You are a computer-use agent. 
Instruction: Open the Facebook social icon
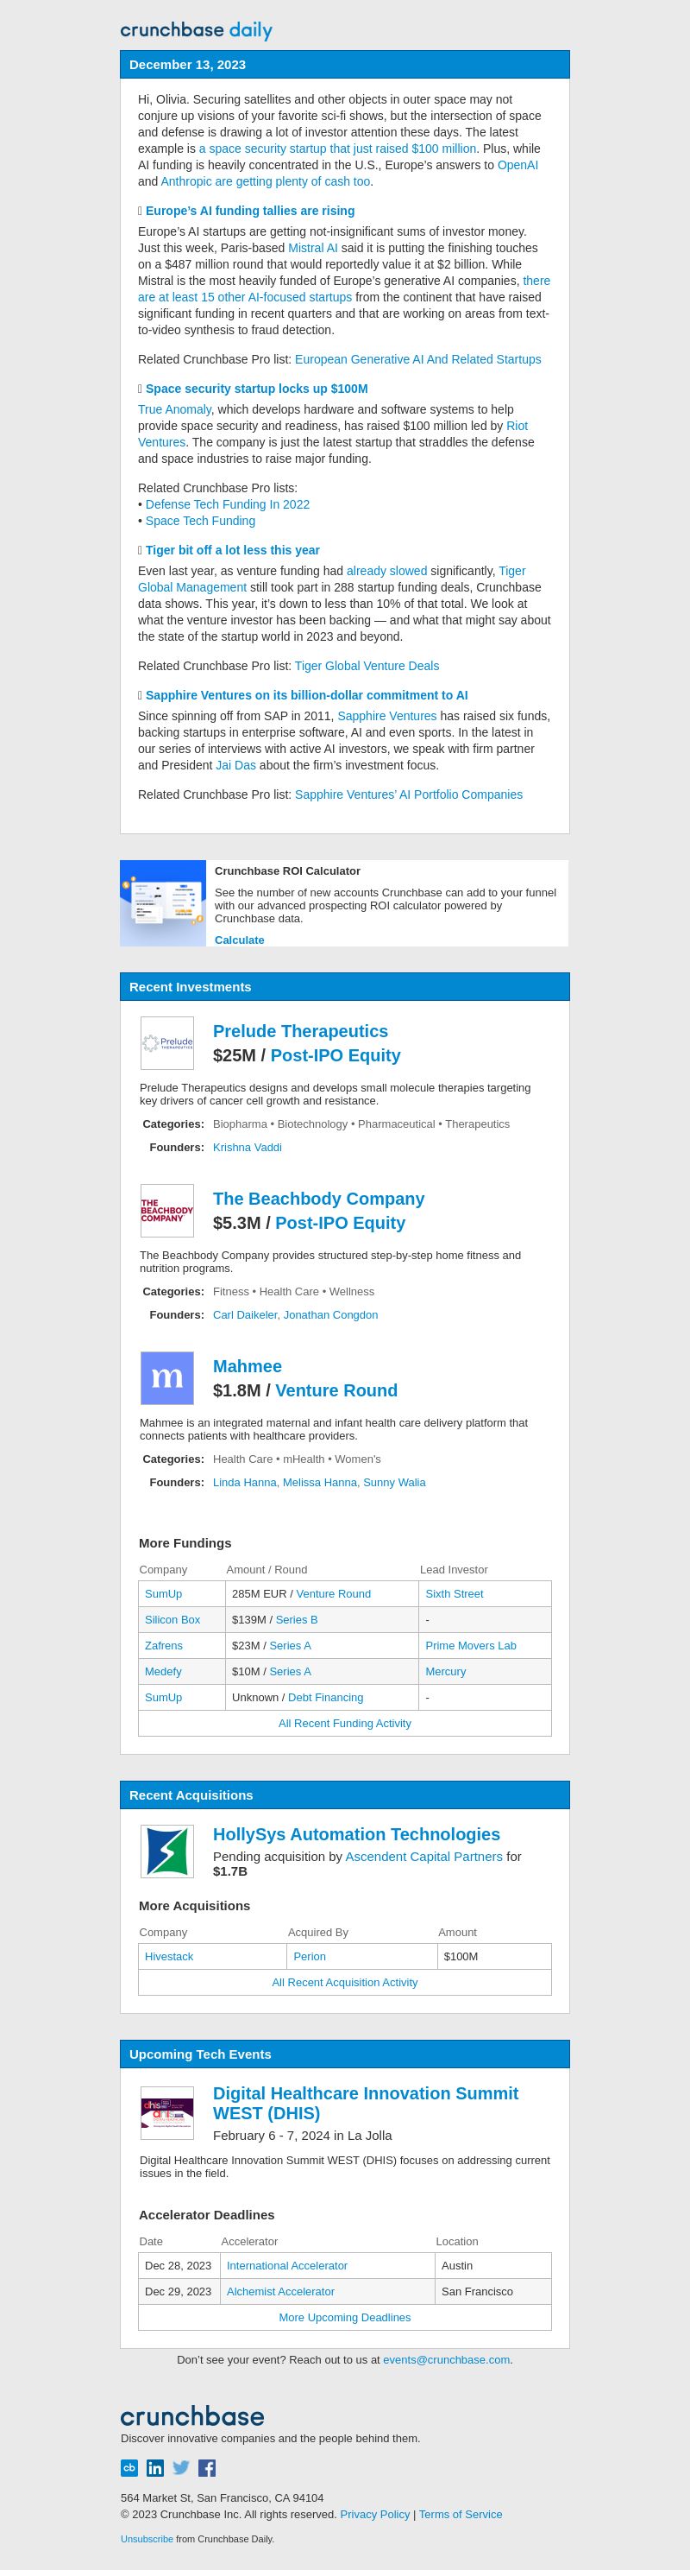point(206,2467)
